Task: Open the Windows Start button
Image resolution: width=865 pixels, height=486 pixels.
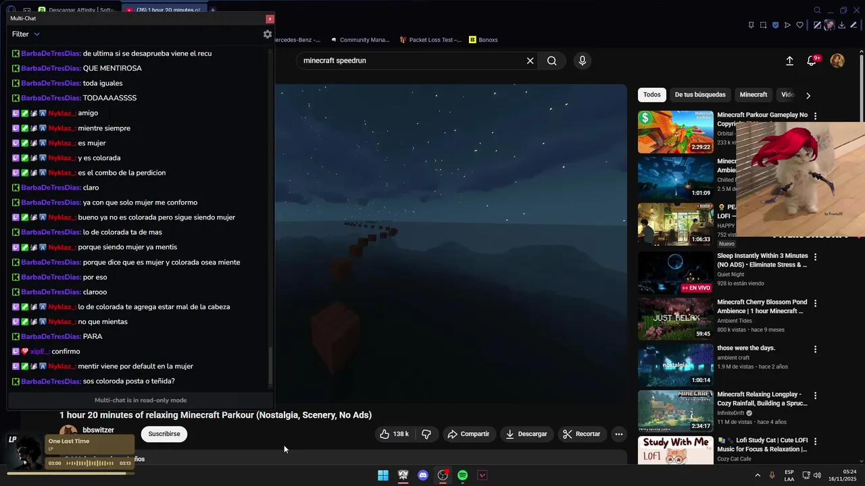Action: coord(383,475)
